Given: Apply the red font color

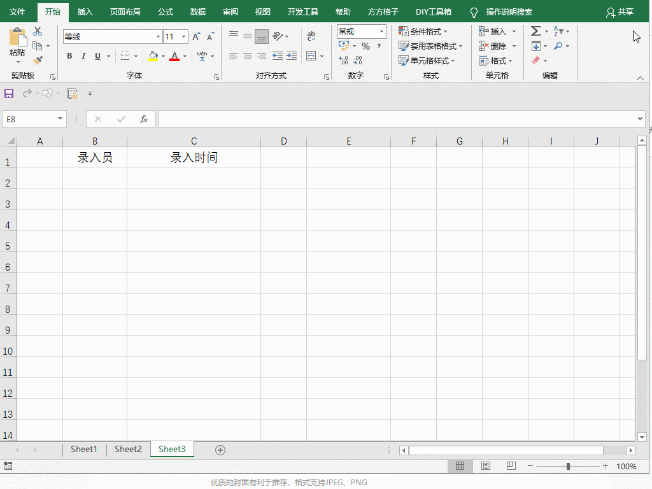Looking at the screenshot, I should 174,56.
